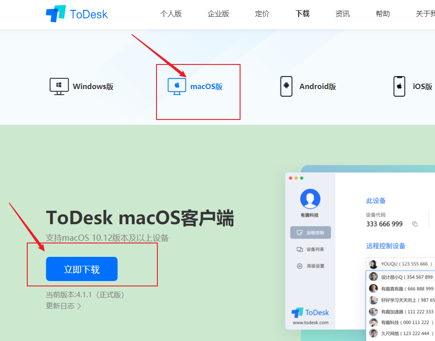Viewport: 435px width, 341px height.
Task: Click the 支持macOS 10.12版本及以上设备 subtitle text
Action: coord(107,238)
